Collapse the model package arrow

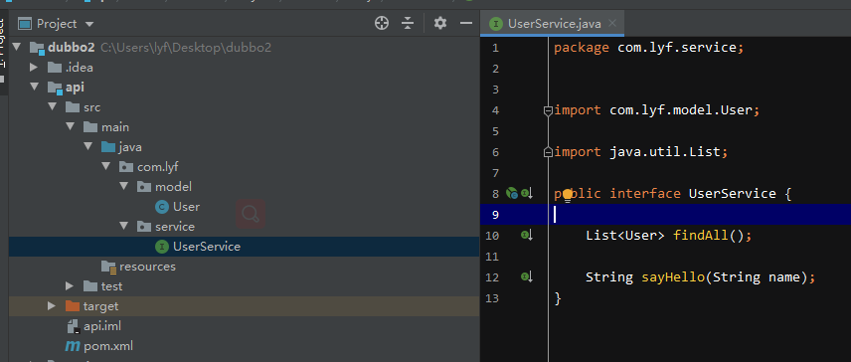[x=123, y=187]
